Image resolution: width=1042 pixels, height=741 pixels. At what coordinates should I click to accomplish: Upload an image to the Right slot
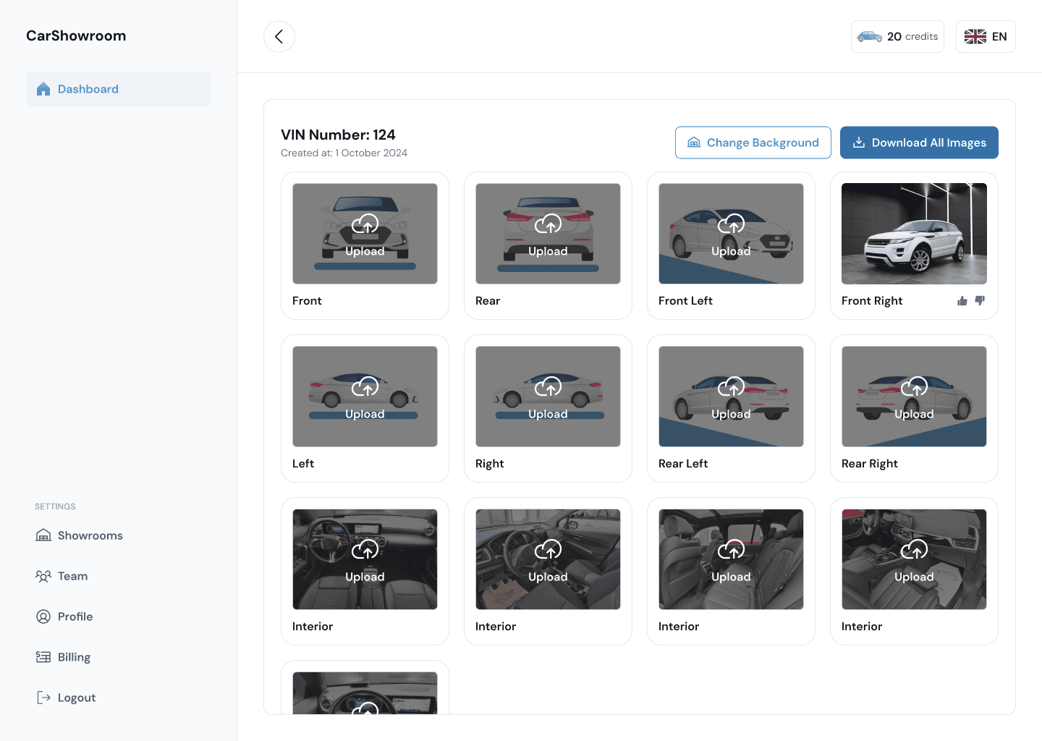548,397
